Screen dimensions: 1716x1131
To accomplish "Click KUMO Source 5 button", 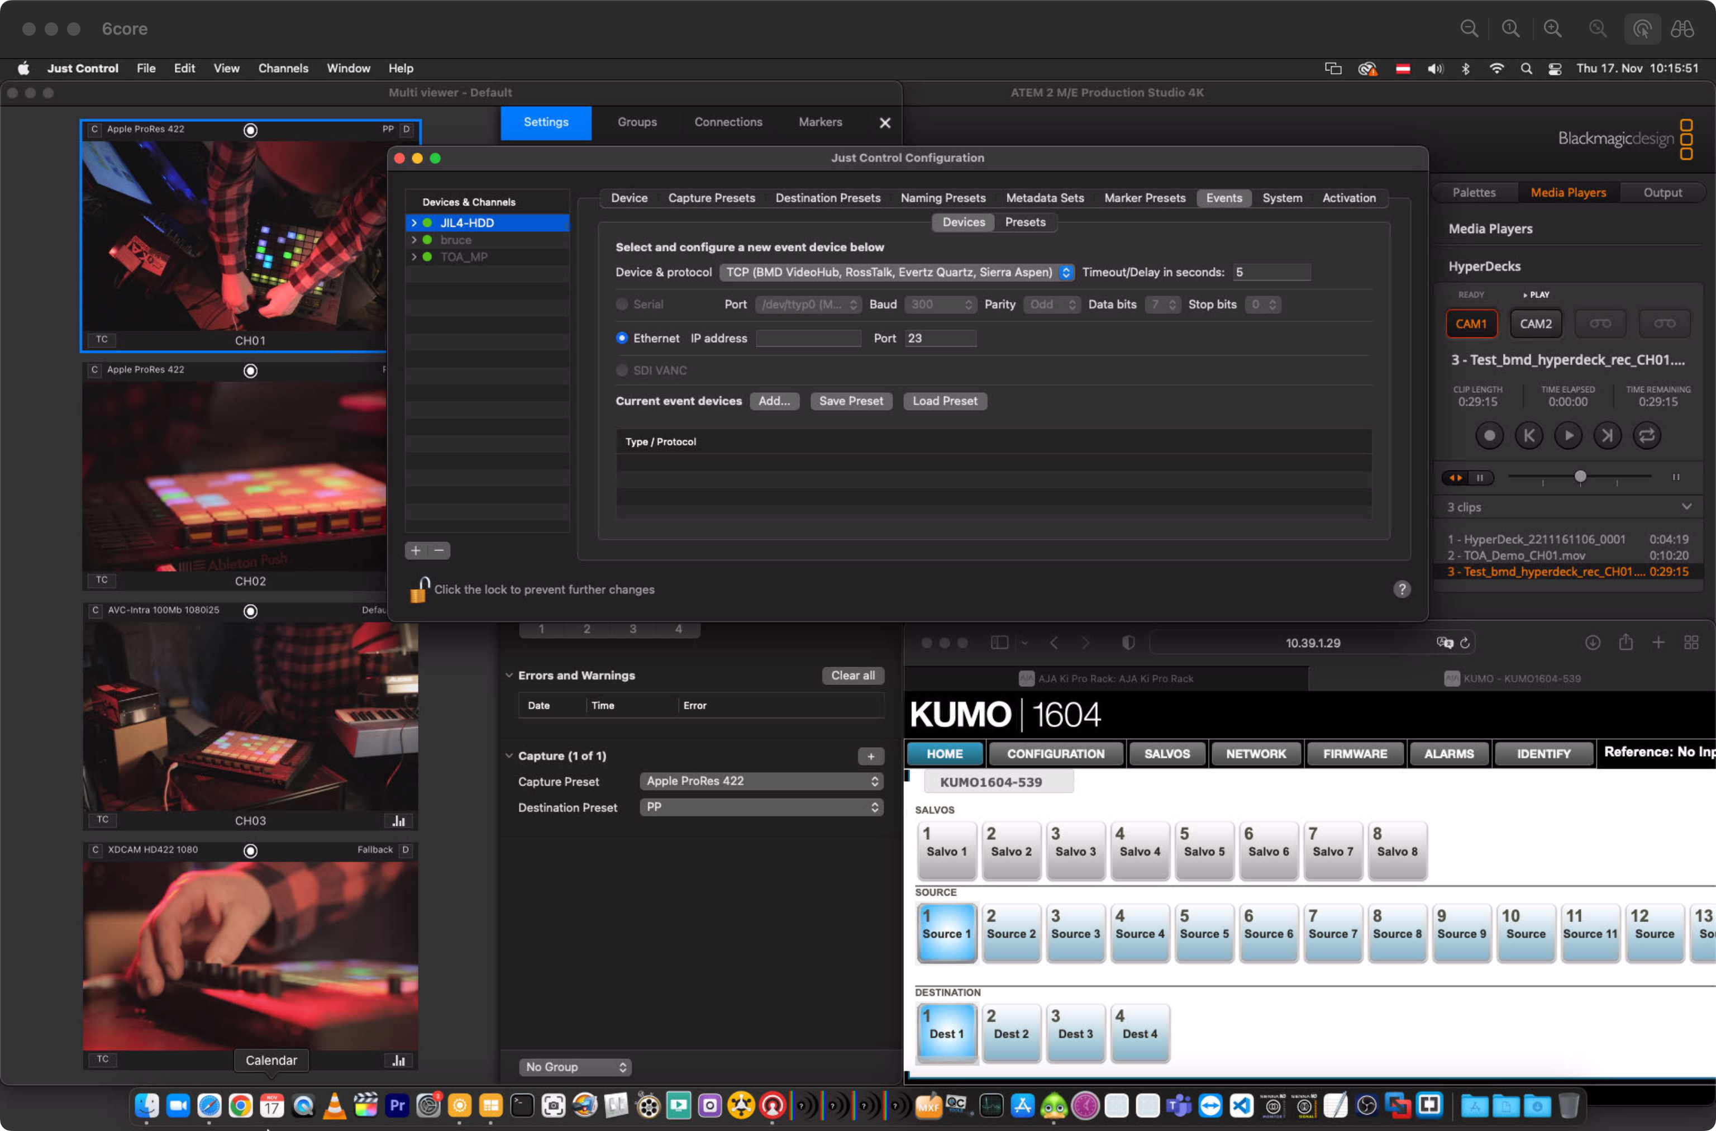I will coord(1204,933).
